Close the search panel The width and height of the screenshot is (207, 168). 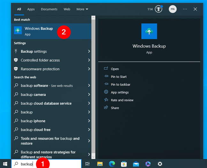(195, 9)
